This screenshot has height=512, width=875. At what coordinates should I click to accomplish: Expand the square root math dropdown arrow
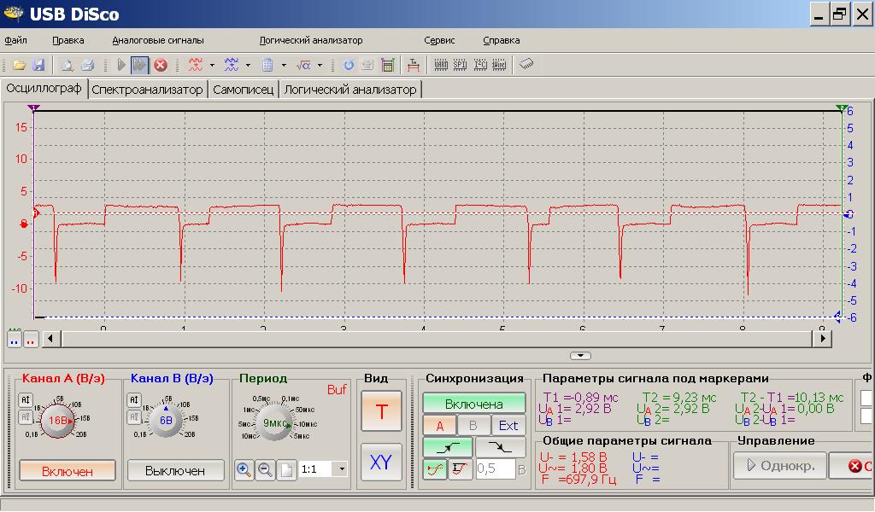320,65
